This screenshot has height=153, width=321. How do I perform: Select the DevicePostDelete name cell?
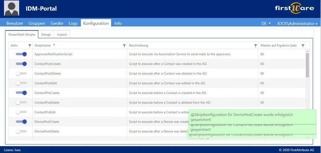click(x=79, y=131)
